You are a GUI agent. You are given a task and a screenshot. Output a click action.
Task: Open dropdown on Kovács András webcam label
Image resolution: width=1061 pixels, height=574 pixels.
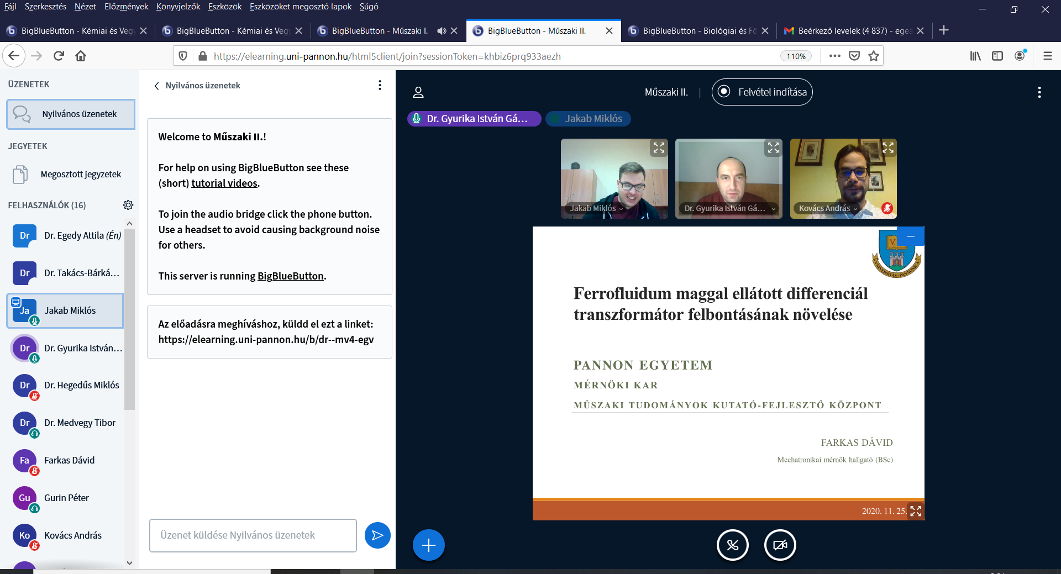tap(855, 209)
